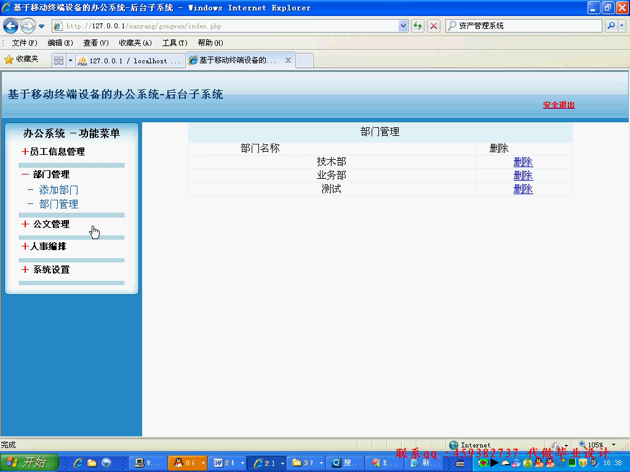Select the 业务部 table cell
The image size is (630, 472).
point(332,176)
